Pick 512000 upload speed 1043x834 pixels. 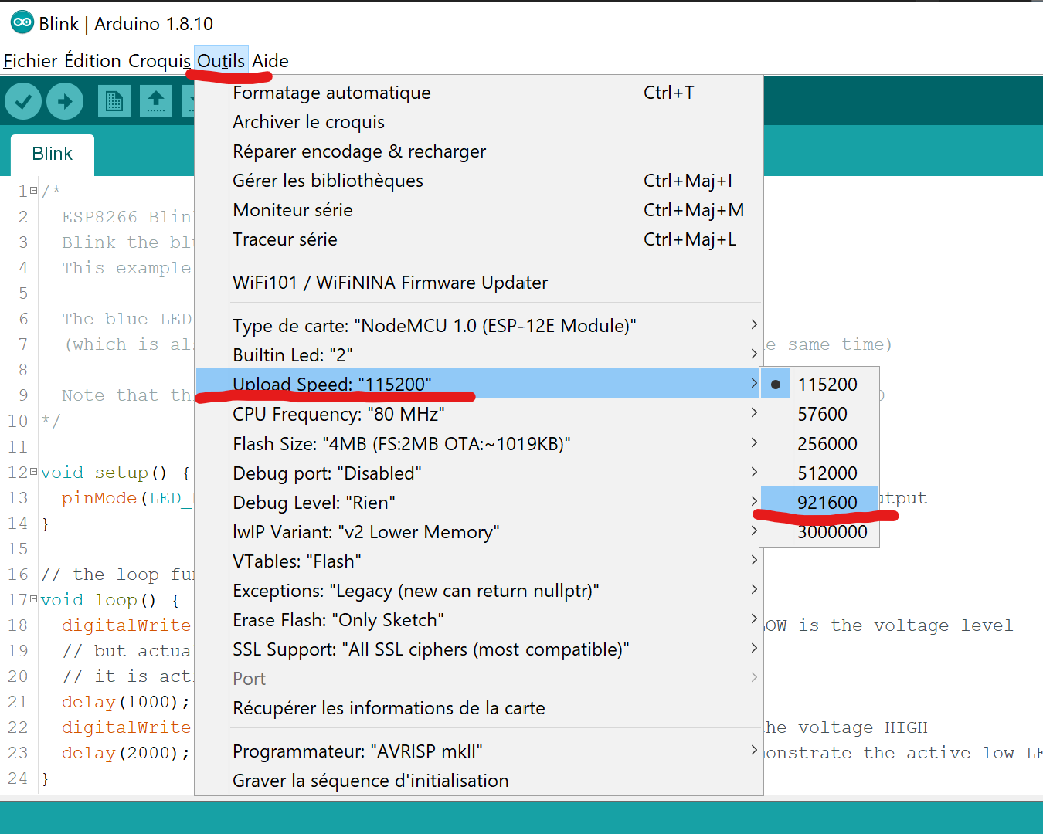820,473
